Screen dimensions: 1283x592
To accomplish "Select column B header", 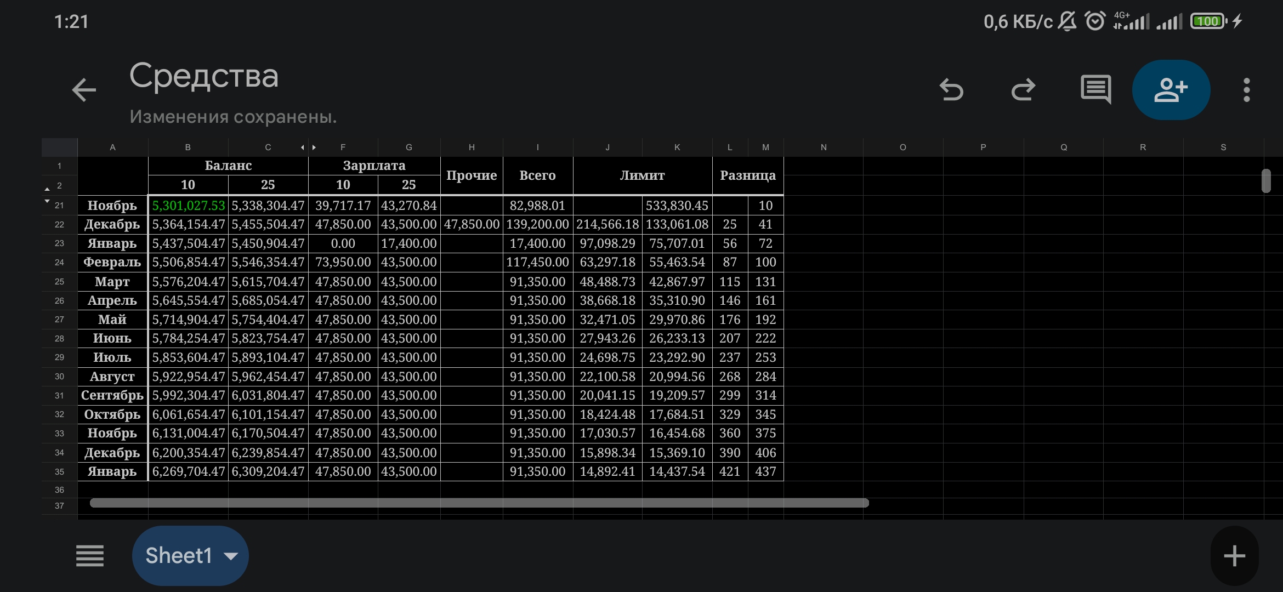I will [188, 147].
